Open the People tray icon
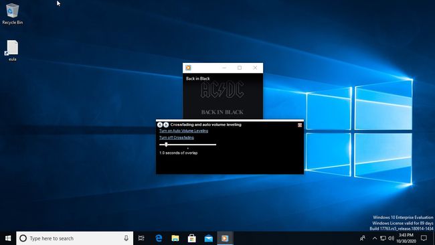Image resolution: width=435 pixels, height=245 pixels. (363, 238)
